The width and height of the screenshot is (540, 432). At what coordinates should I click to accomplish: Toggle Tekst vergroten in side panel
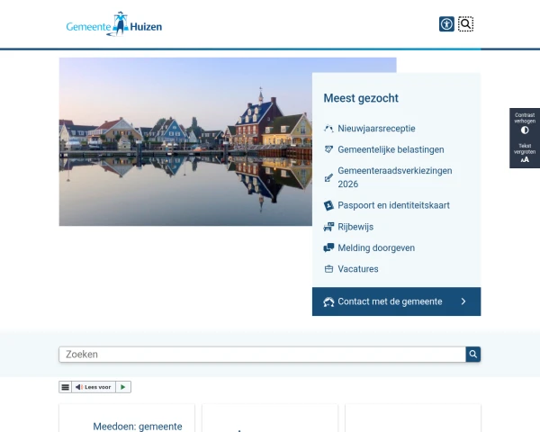point(525,153)
